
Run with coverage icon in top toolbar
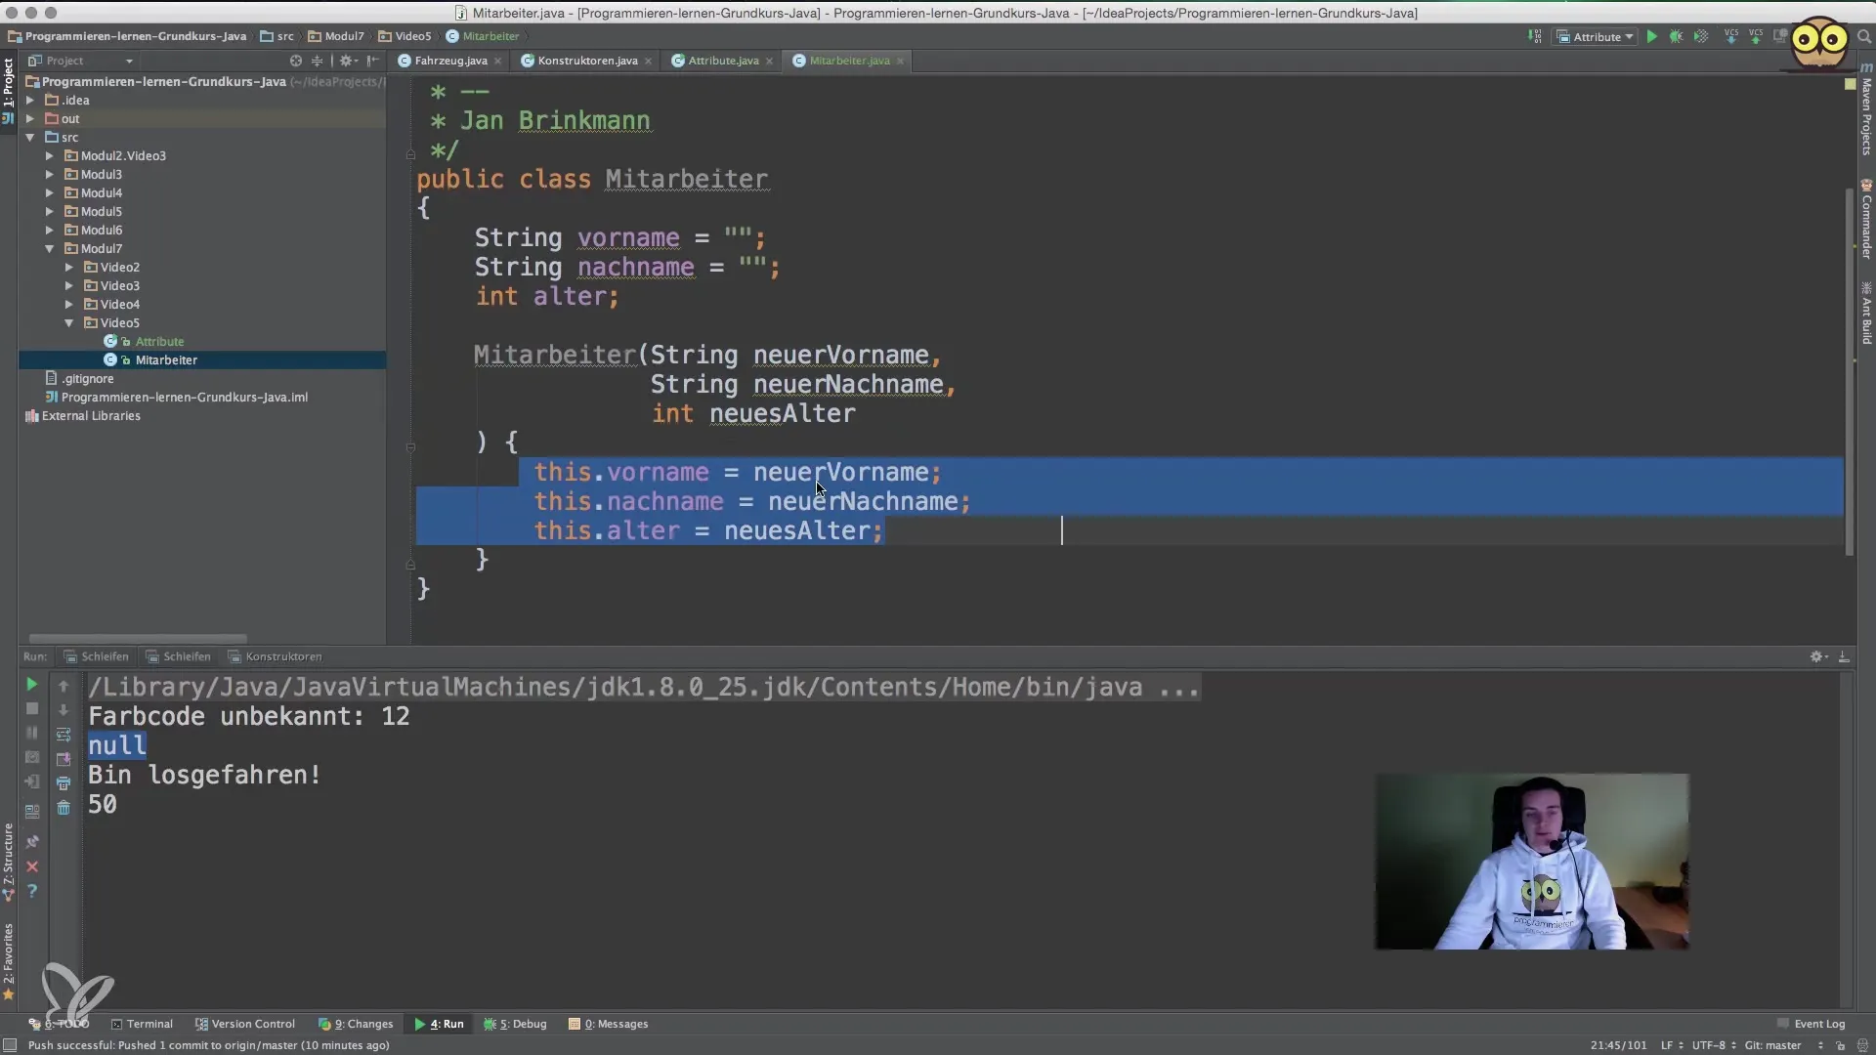(x=1701, y=36)
